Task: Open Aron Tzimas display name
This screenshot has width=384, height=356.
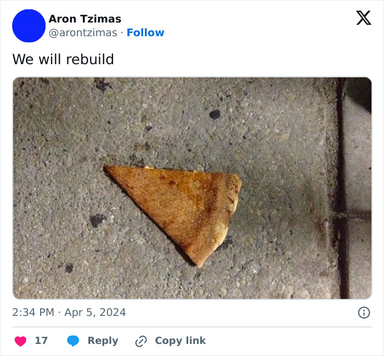Action: [84, 19]
